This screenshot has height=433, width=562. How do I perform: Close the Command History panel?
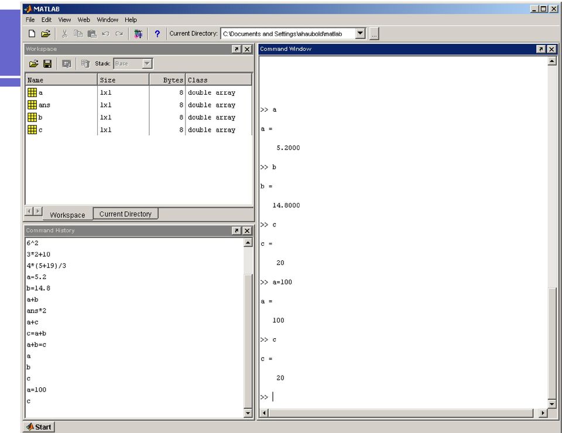click(247, 231)
